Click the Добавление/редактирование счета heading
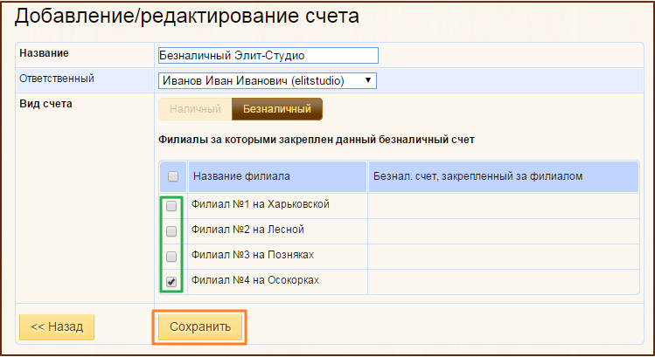Screen dimensions: 655x357 coord(187,17)
